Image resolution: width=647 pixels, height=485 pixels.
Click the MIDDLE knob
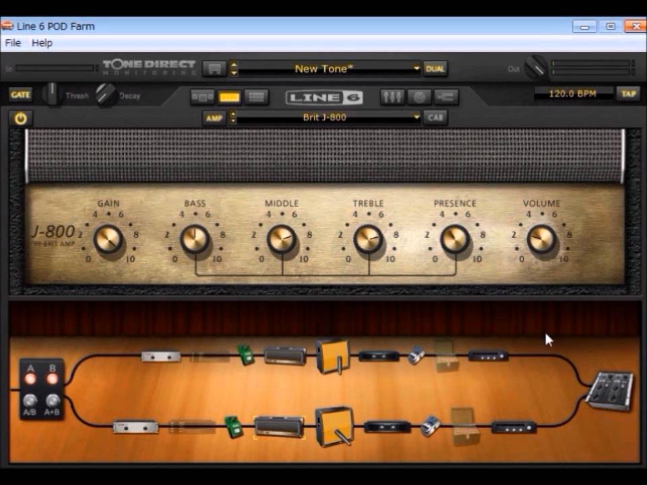tap(282, 239)
